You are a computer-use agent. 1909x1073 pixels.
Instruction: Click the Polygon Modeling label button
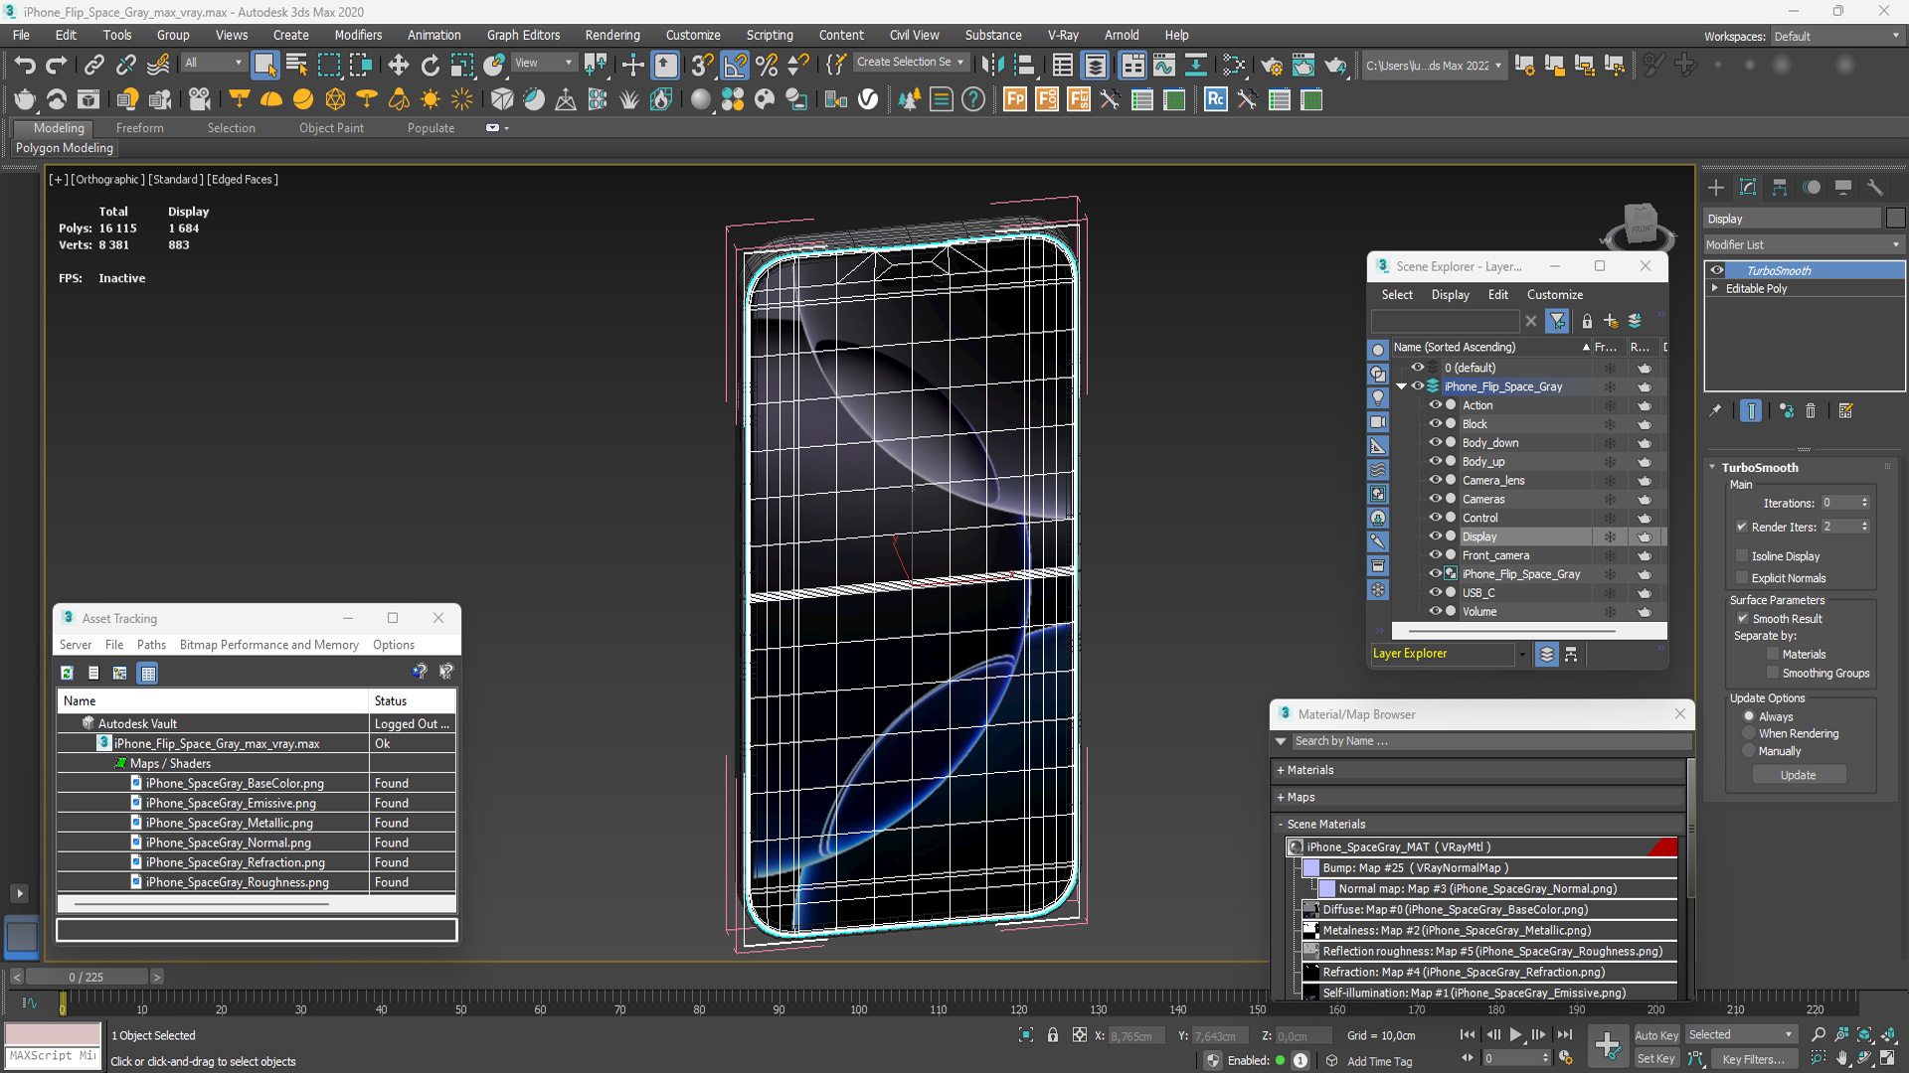point(65,148)
